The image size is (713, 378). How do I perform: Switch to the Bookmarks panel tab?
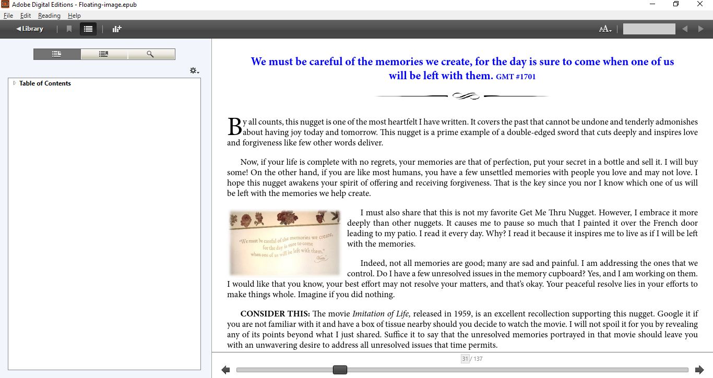pos(104,54)
